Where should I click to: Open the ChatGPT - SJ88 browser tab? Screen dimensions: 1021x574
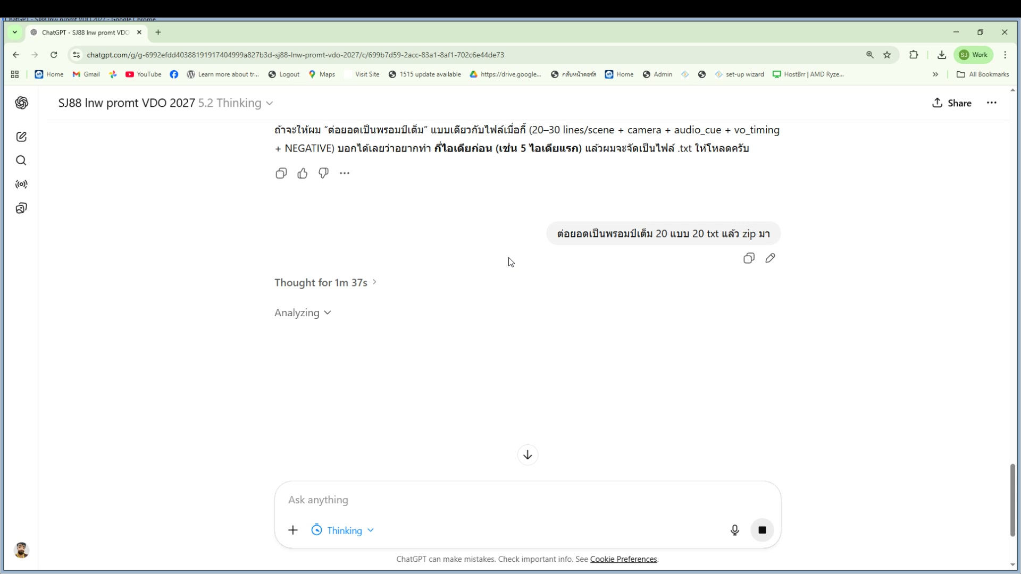coord(82,32)
